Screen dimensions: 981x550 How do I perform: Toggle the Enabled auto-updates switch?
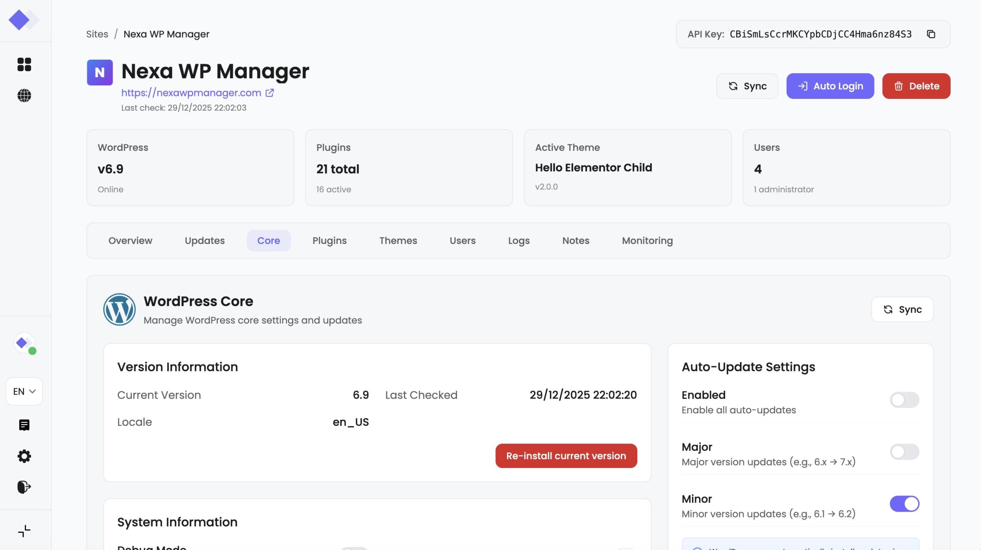pos(904,400)
